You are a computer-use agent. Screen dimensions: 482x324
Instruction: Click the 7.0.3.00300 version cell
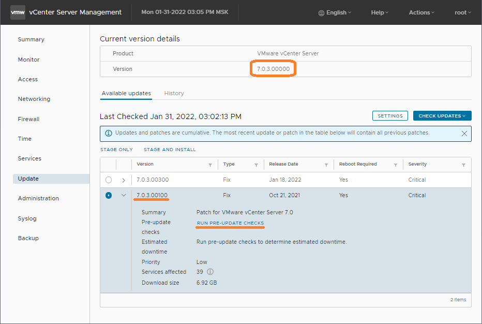pyautogui.click(x=153, y=180)
